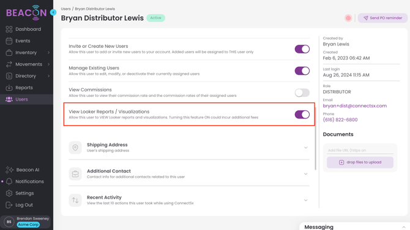
Task: Turn off Manage Existing Users toggle
Action: pyautogui.click(x=302, y=71)
